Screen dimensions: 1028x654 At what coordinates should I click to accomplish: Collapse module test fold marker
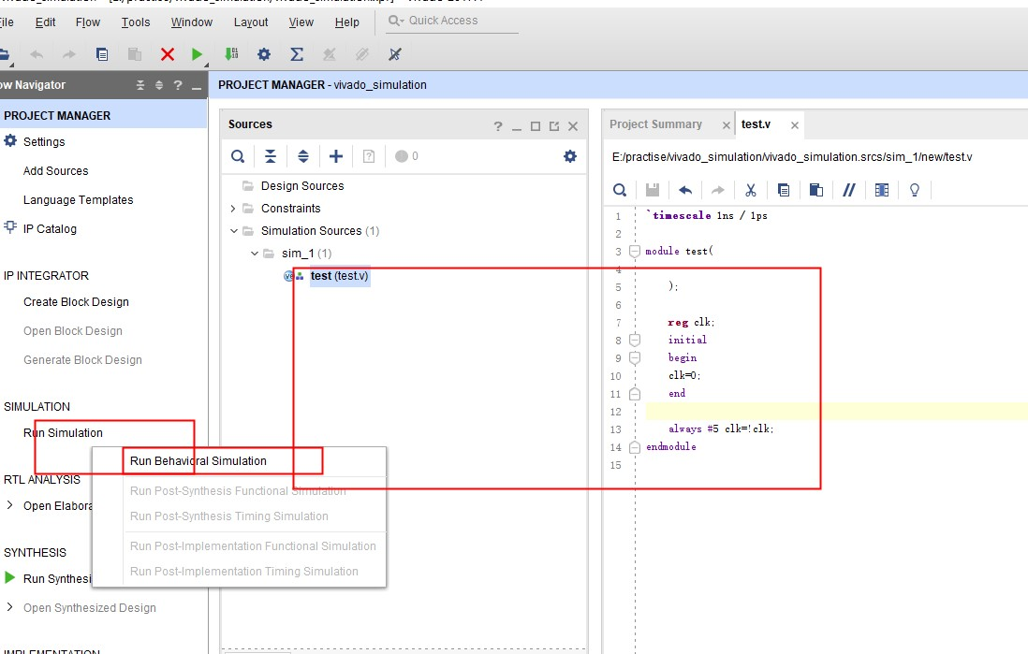635,251
